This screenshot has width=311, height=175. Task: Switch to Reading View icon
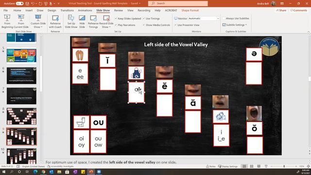tap(259, 166)
